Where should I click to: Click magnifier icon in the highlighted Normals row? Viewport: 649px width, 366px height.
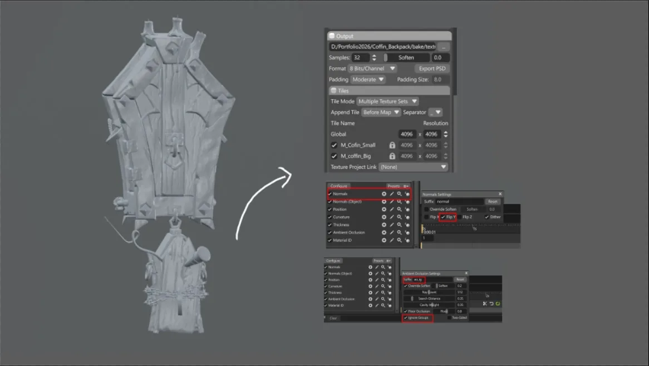point(400,194)
